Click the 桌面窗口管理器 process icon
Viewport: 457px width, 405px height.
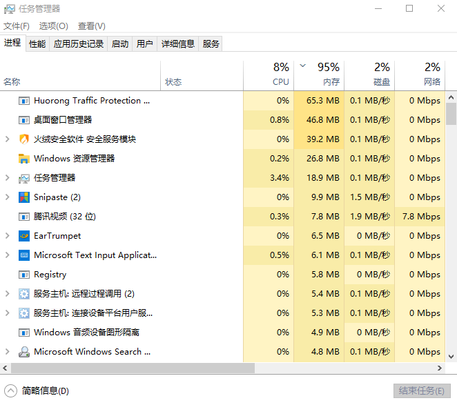tap(24, 120)
